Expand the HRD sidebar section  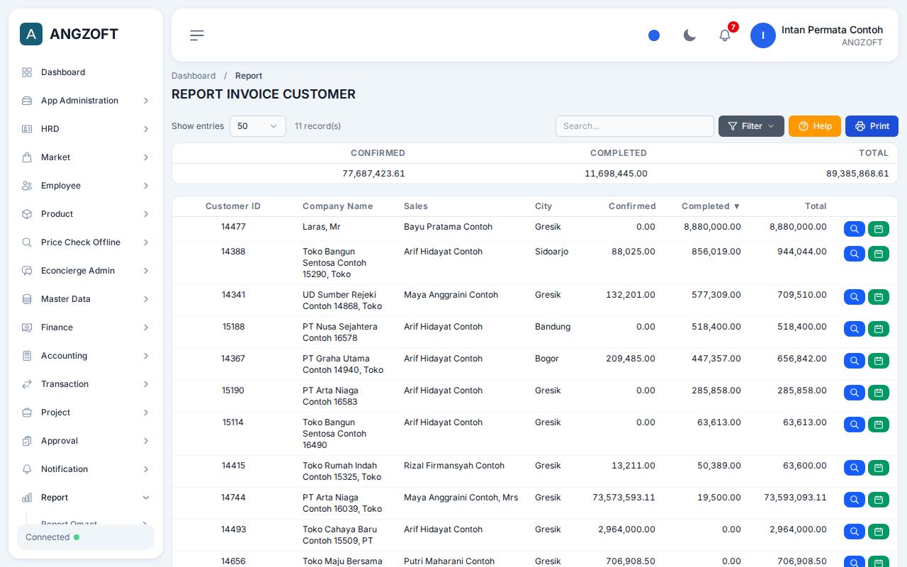coord(86,129)
